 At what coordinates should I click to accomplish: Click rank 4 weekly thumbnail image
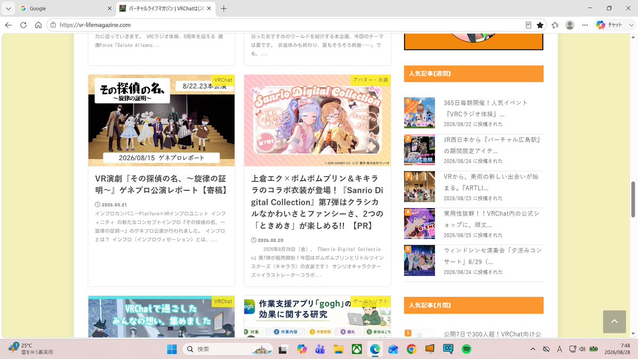point(419,223)
